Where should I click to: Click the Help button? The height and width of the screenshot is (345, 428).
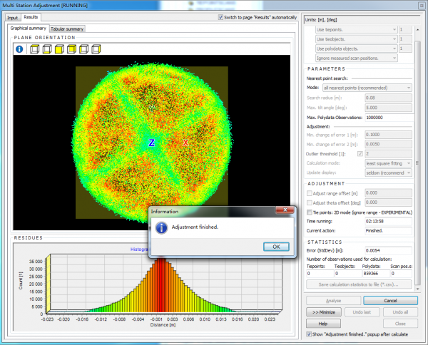pos(323,324)
